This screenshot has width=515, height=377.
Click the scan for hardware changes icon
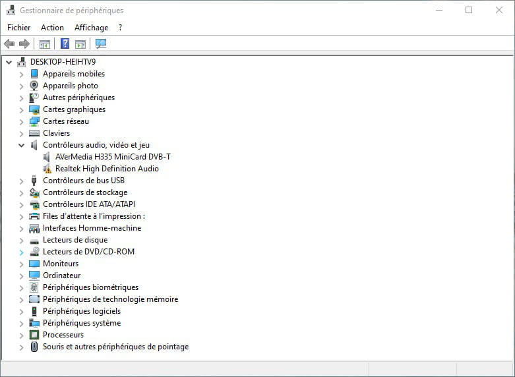101,43
